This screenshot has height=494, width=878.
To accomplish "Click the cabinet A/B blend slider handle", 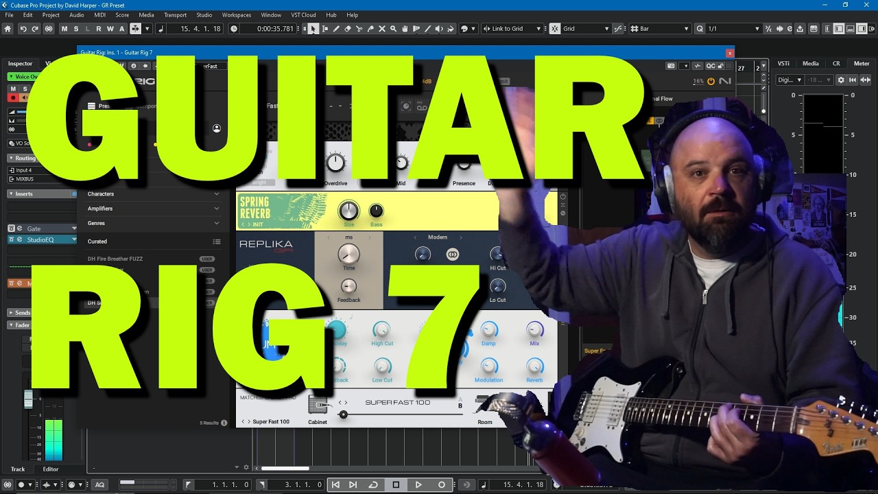I will 343,414.
